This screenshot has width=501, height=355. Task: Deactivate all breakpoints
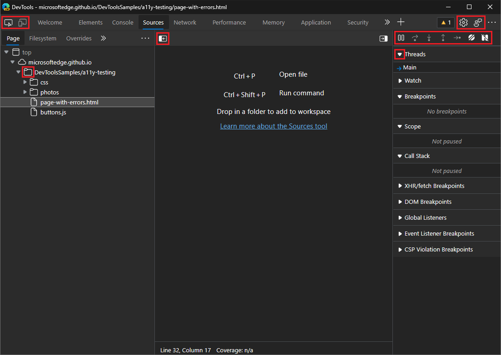(x=471, y=38)
